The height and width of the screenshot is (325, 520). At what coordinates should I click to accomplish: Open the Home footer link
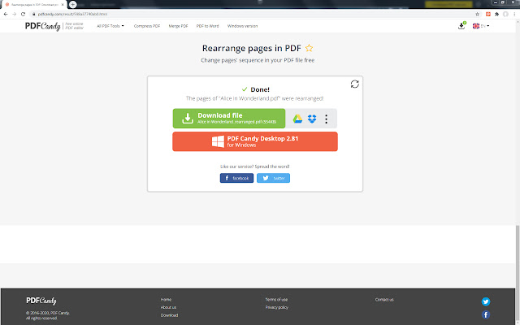(166, 300)
